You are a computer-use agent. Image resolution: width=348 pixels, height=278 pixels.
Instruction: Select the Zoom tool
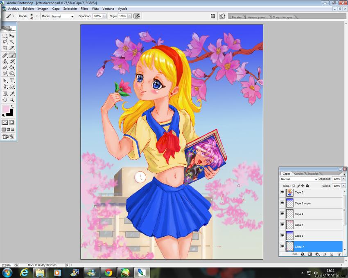(x=12, y=100)
